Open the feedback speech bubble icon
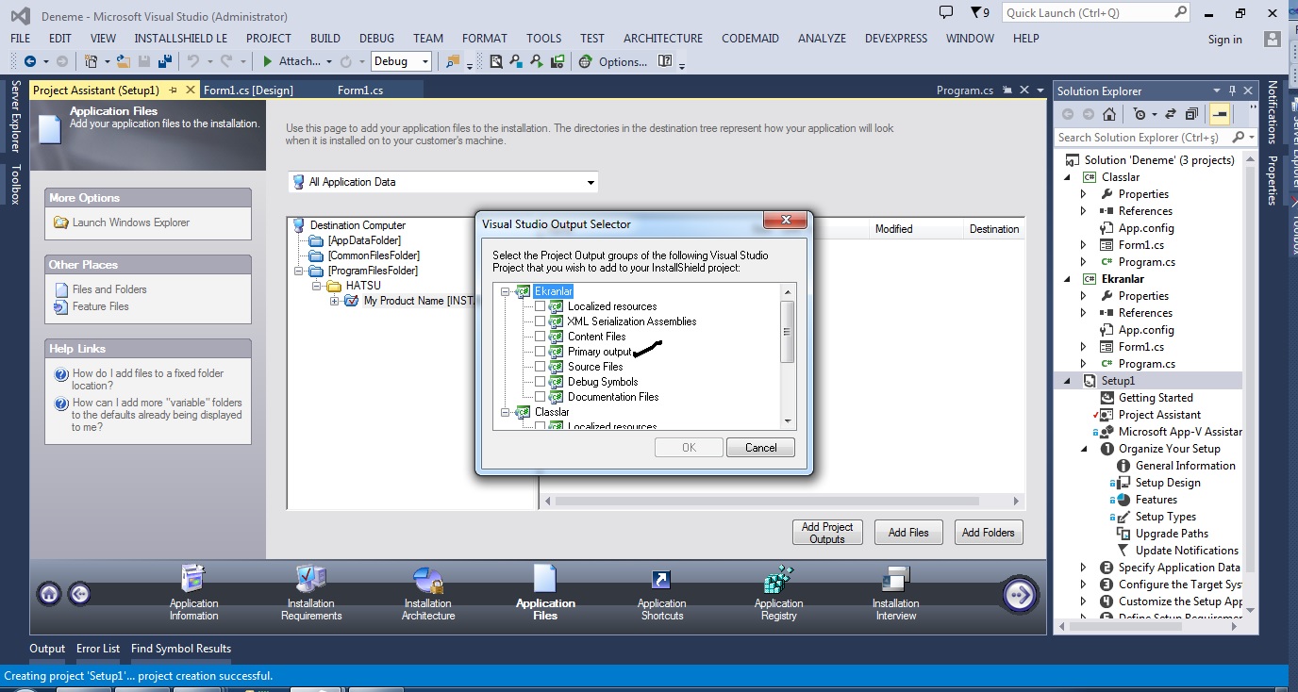Screen dimensions: 1298x692 click(x=946, y=12)
